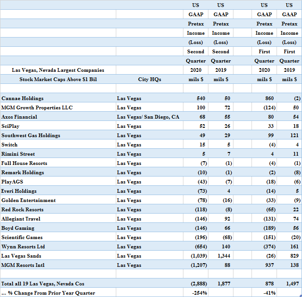Click the 878 total value
This screenshot has width=302, height=297.
coord(270,284)
